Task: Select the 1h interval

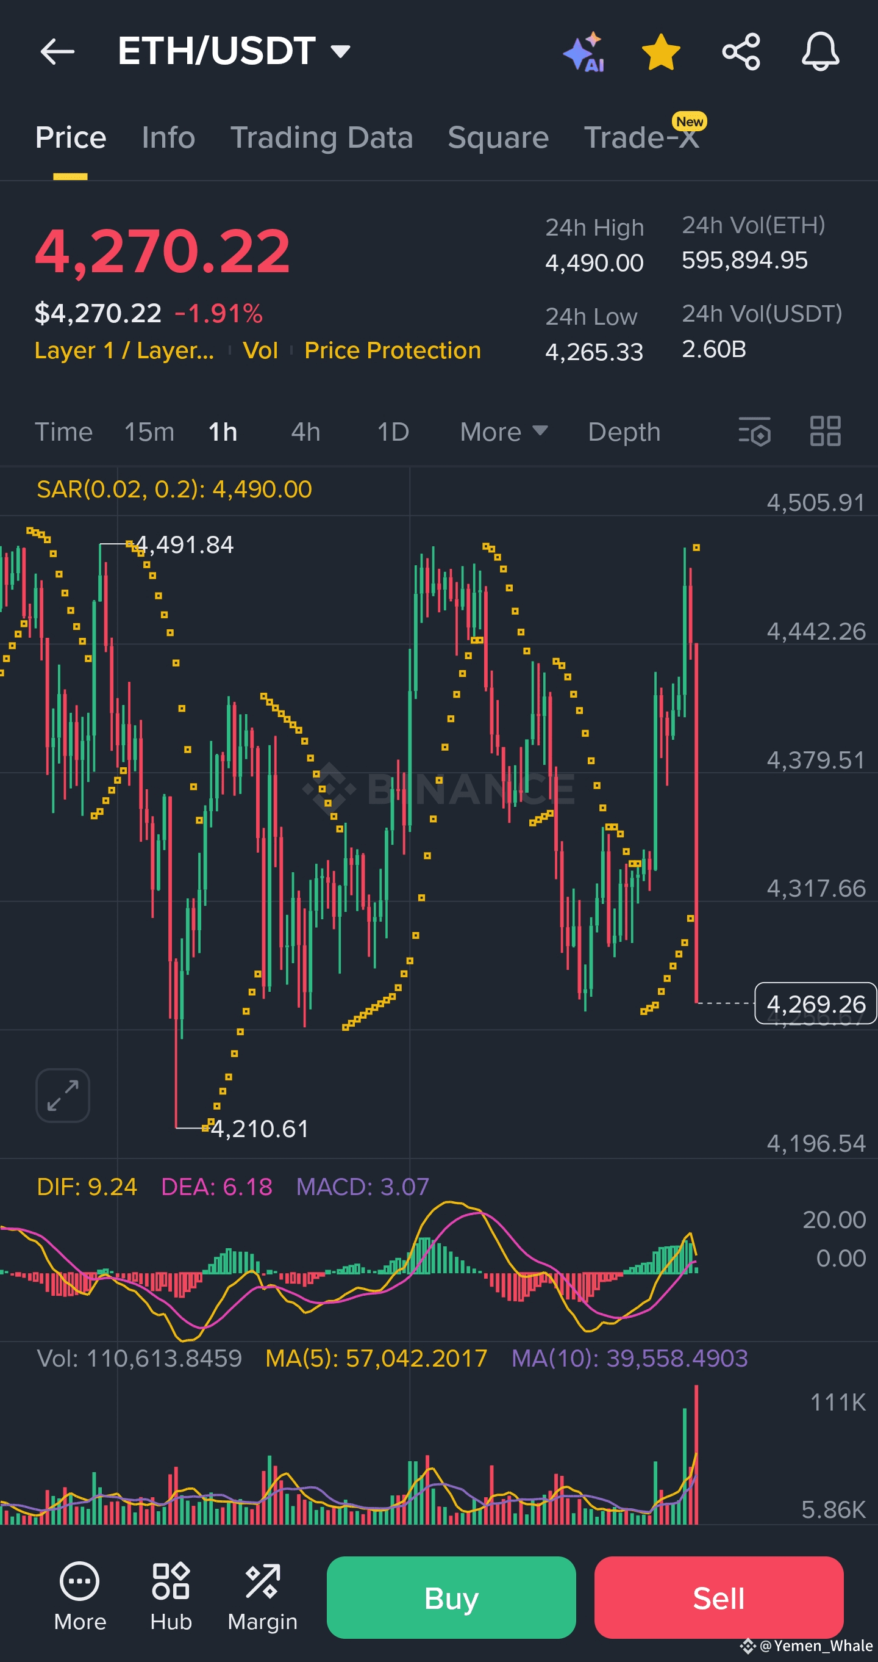Action: coord(223,432)
